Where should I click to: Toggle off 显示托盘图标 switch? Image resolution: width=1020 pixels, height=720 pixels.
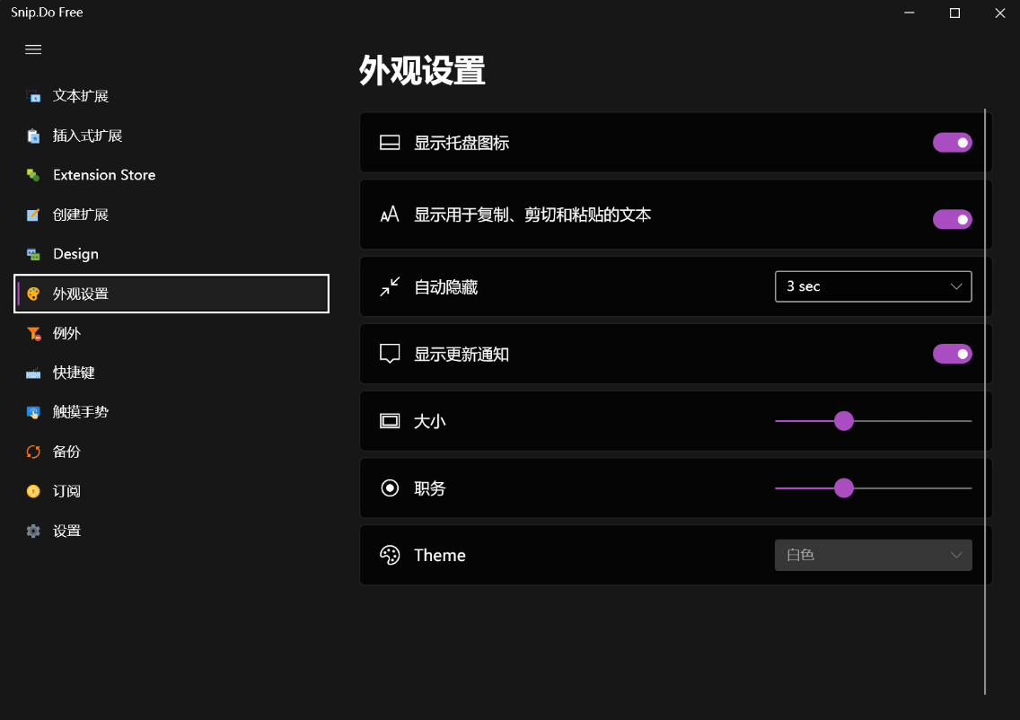point(953,143)
